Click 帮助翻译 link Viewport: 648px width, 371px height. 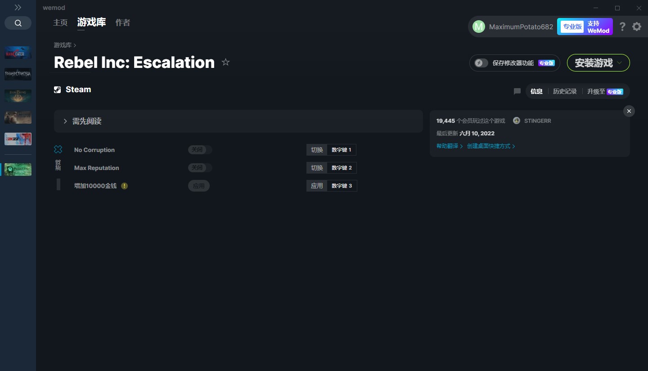coord(450,146)
